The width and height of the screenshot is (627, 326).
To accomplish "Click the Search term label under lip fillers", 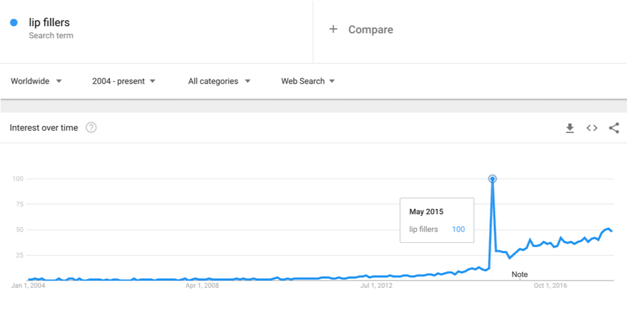I will click(x=51, y=35).
